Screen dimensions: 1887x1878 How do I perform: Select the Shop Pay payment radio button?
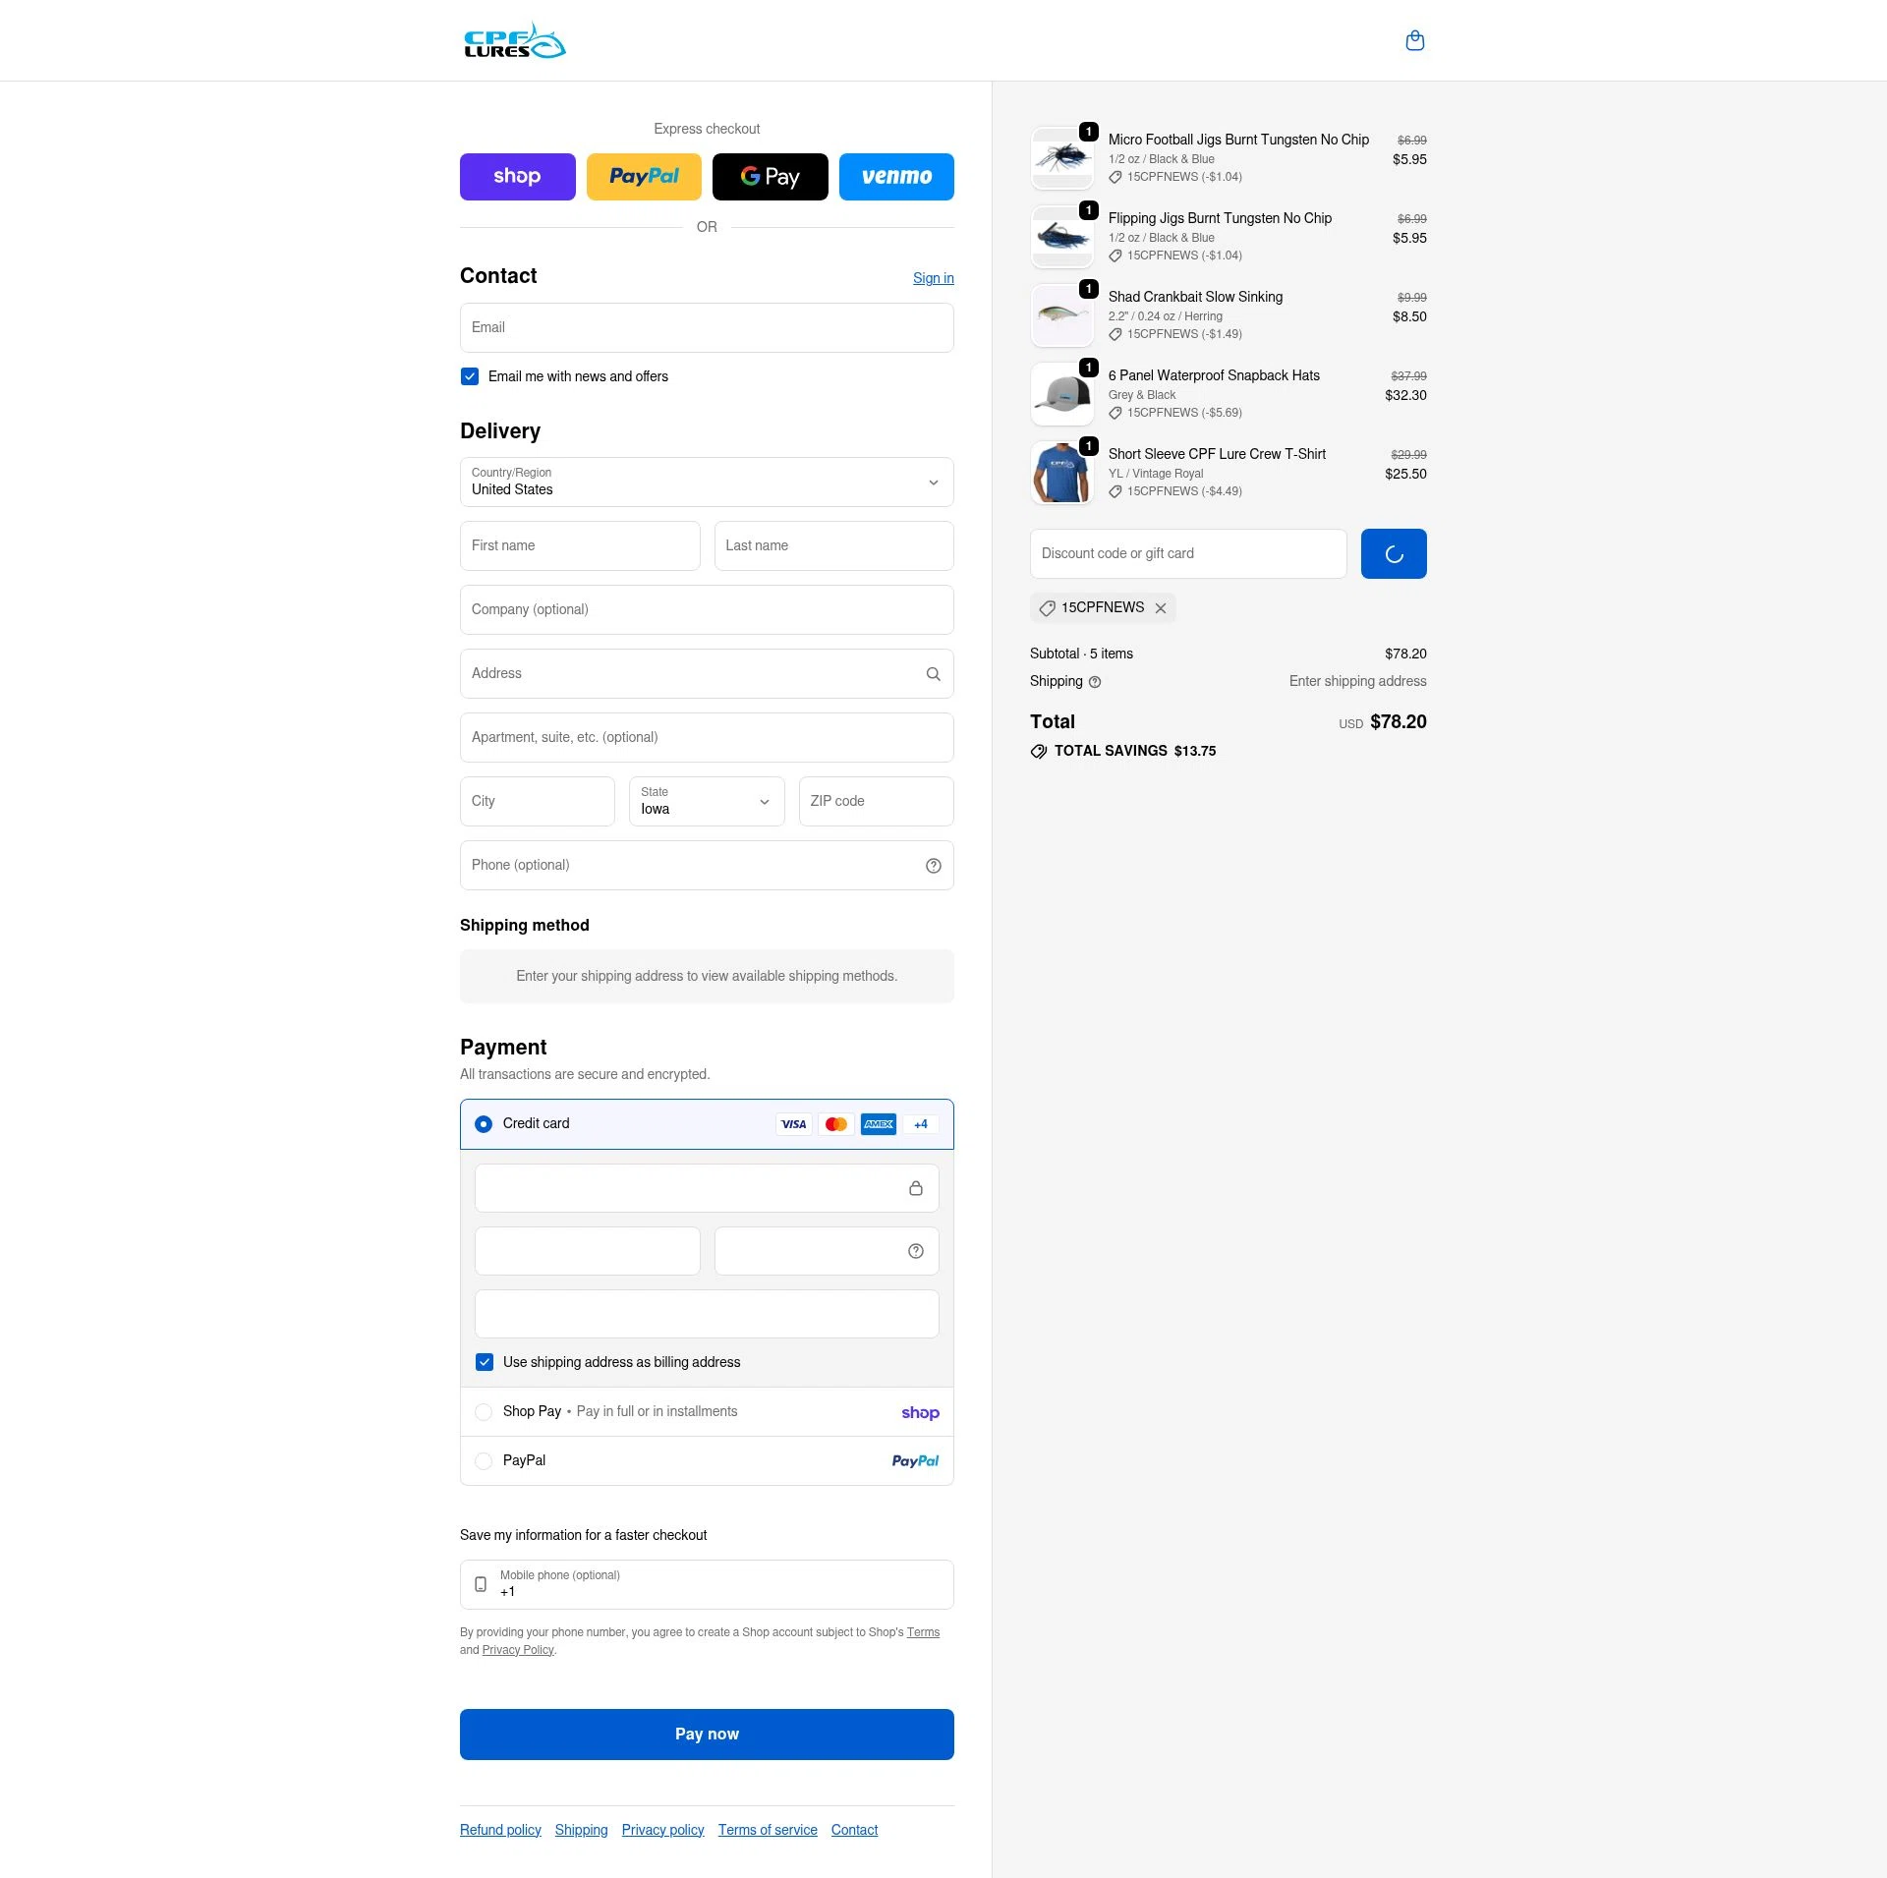tap(484, 1411)
